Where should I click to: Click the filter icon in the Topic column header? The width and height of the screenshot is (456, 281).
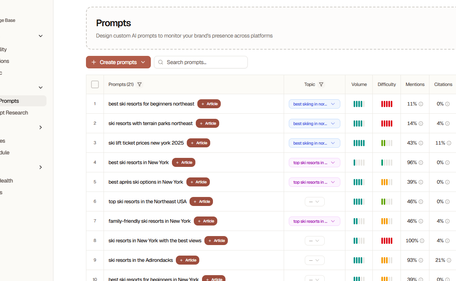pyautogui.click(x=321, y=84)
